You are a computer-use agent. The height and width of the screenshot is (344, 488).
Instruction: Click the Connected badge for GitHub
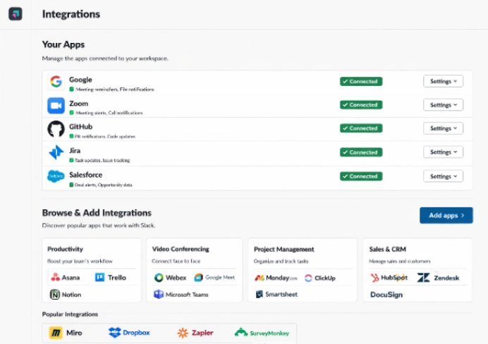pos(361,128)
